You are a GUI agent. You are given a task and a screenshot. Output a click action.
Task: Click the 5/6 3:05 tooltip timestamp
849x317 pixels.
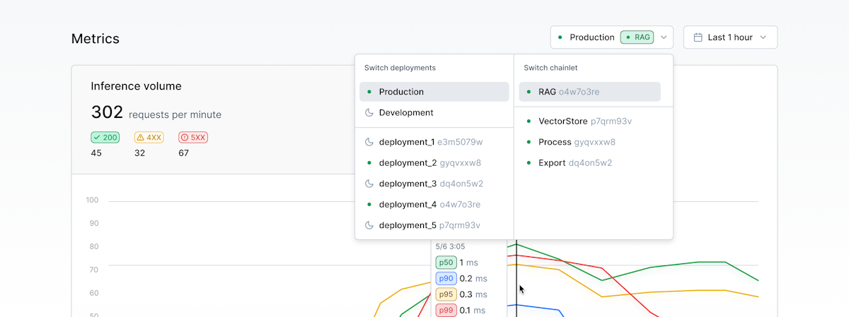[x=451, y=246]
